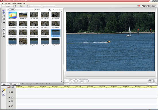
Task: Select the DSC_0400.JPG water thumbnail
Action: click(12, 41)
